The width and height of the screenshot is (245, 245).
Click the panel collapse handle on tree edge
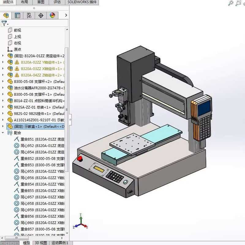click(70, 120)
